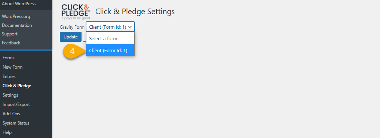Click the Update button
Viewport: 380px width, 138px height.
71,37
